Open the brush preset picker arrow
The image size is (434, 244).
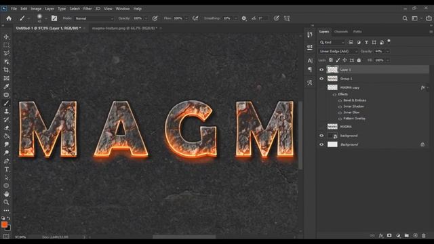click(x=45, y=18)
